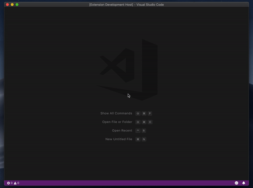Open the notifications bell

click(x=244, y=183)
